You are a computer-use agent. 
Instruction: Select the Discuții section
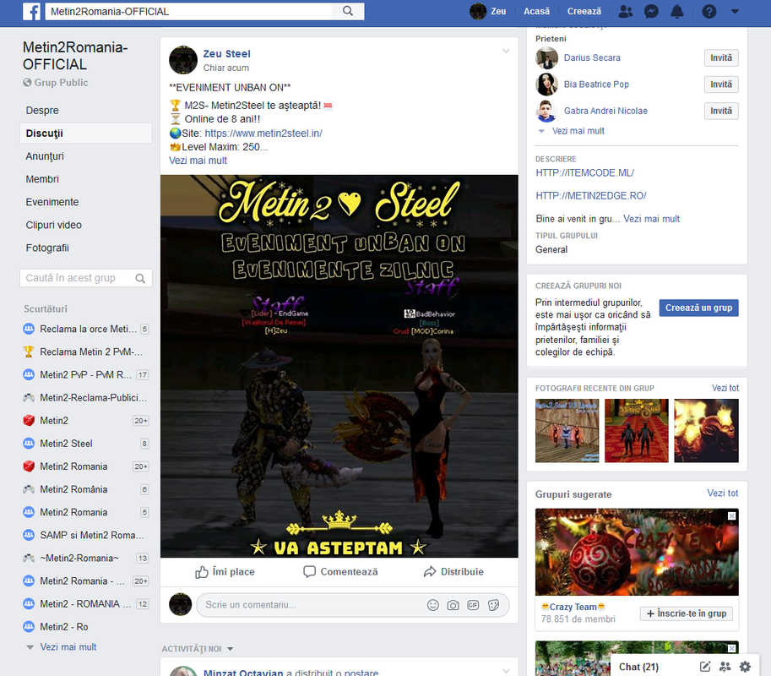pyautogui.click(x=86, y=134)
